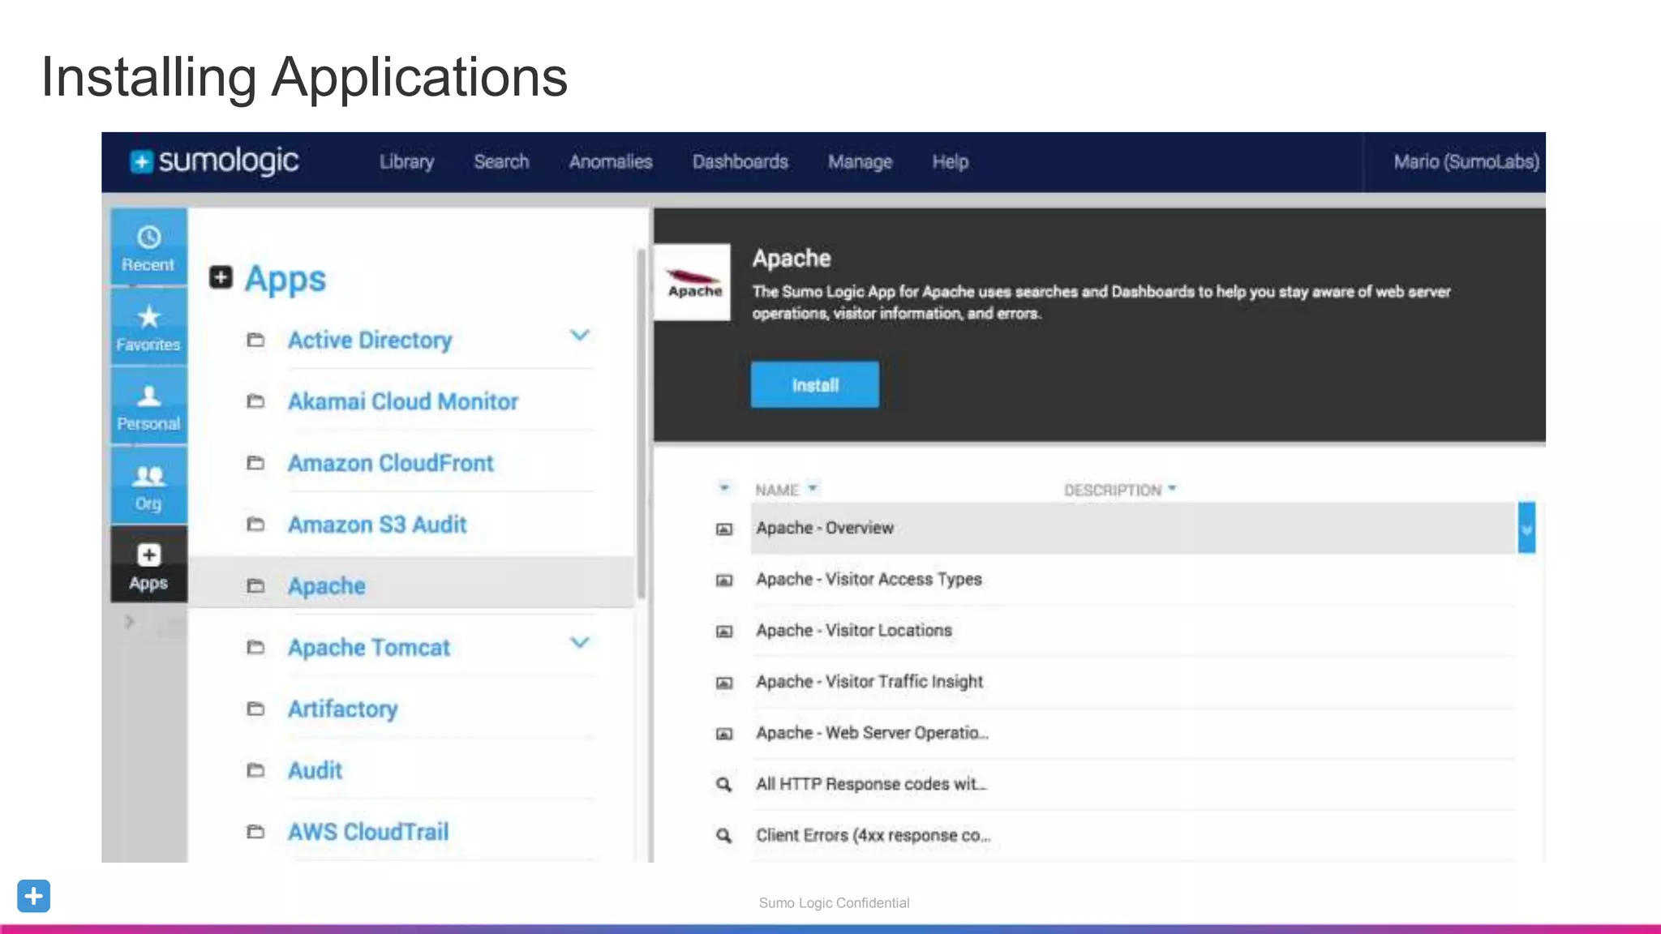
Task: Click dashboard icon for Web Server Operations
Action: tap(724, 734)
